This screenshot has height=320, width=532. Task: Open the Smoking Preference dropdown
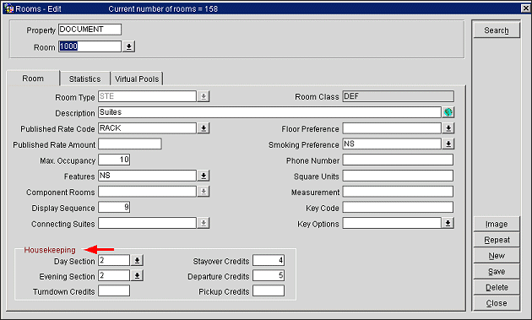pyautogui.click(x=448, y=144)
